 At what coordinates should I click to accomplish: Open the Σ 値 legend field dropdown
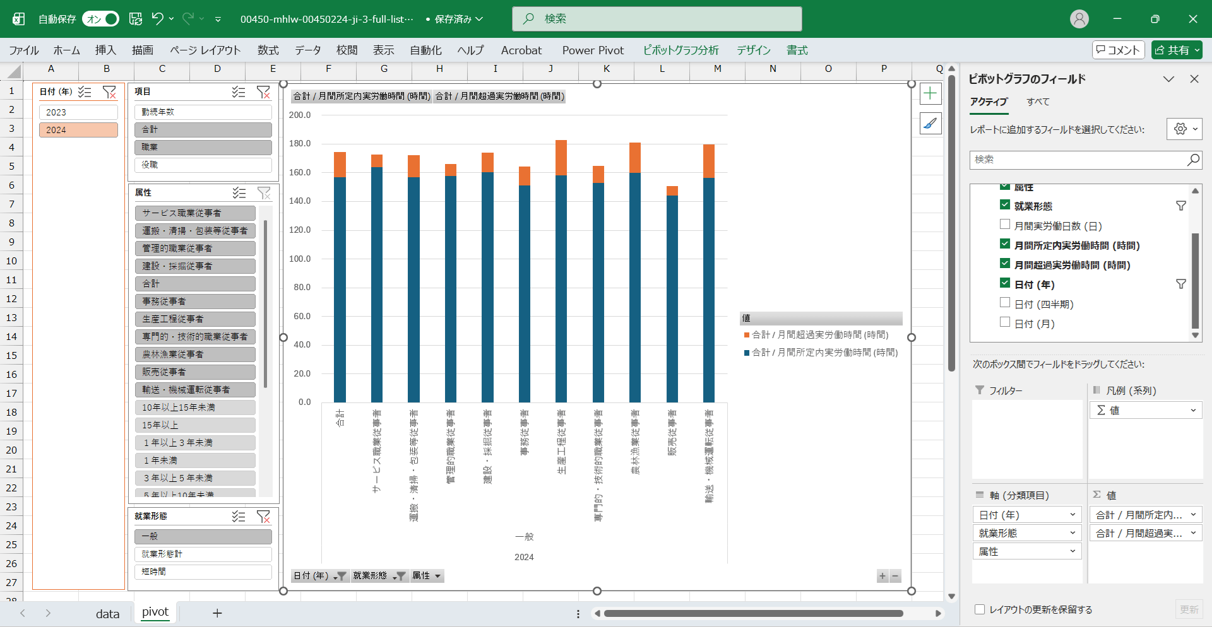[x=1192, y=411]
